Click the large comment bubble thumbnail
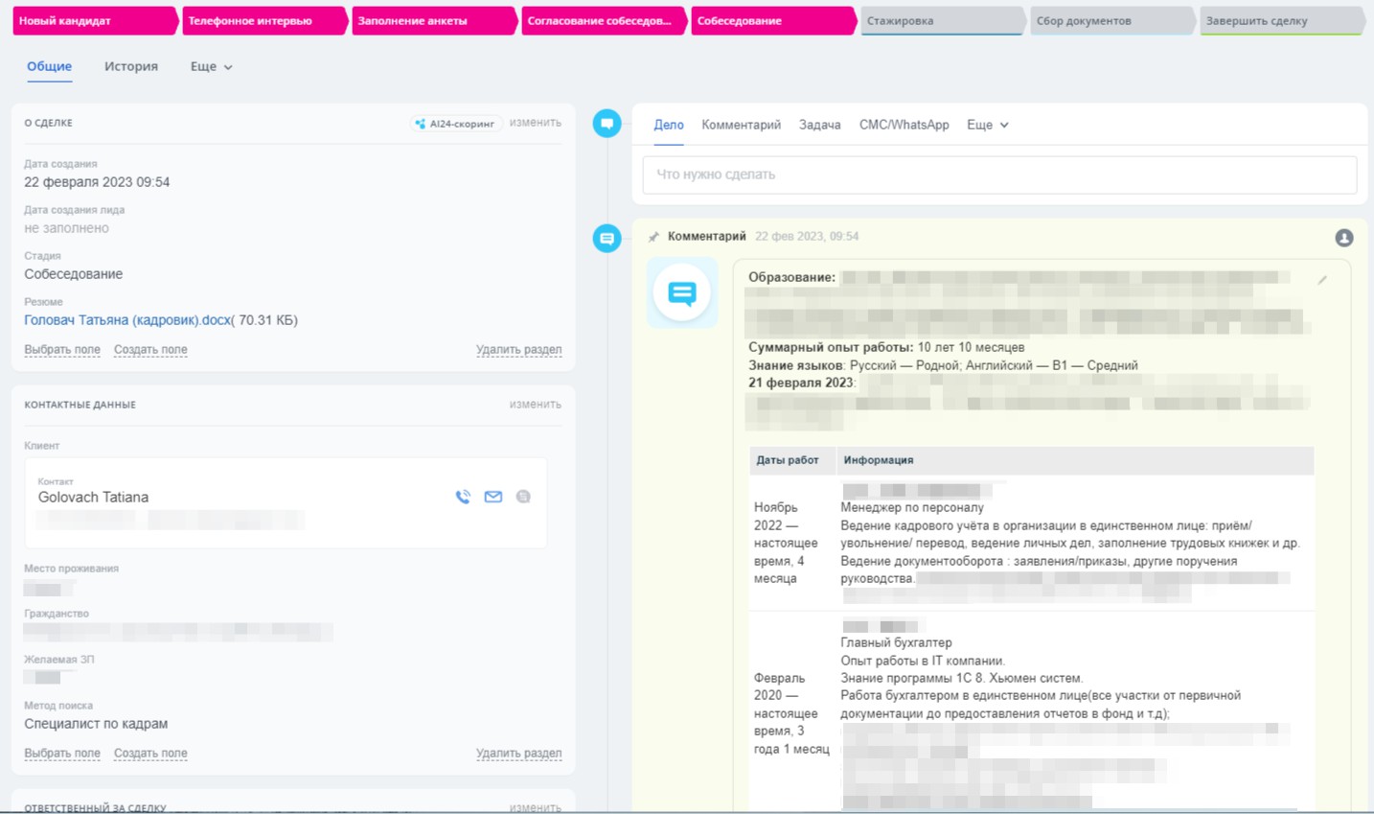The width and height of the screenshot is (1374, 814). (682, 292)
